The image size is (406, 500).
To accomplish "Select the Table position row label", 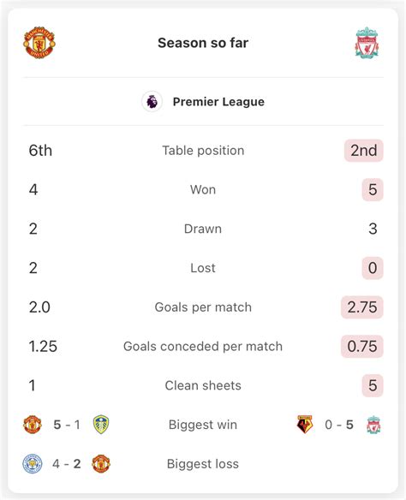I will click(x=203, y=151).
